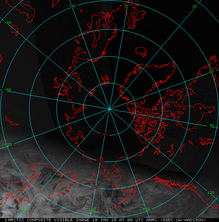Click the -30 longitude label

pos(72,6)
